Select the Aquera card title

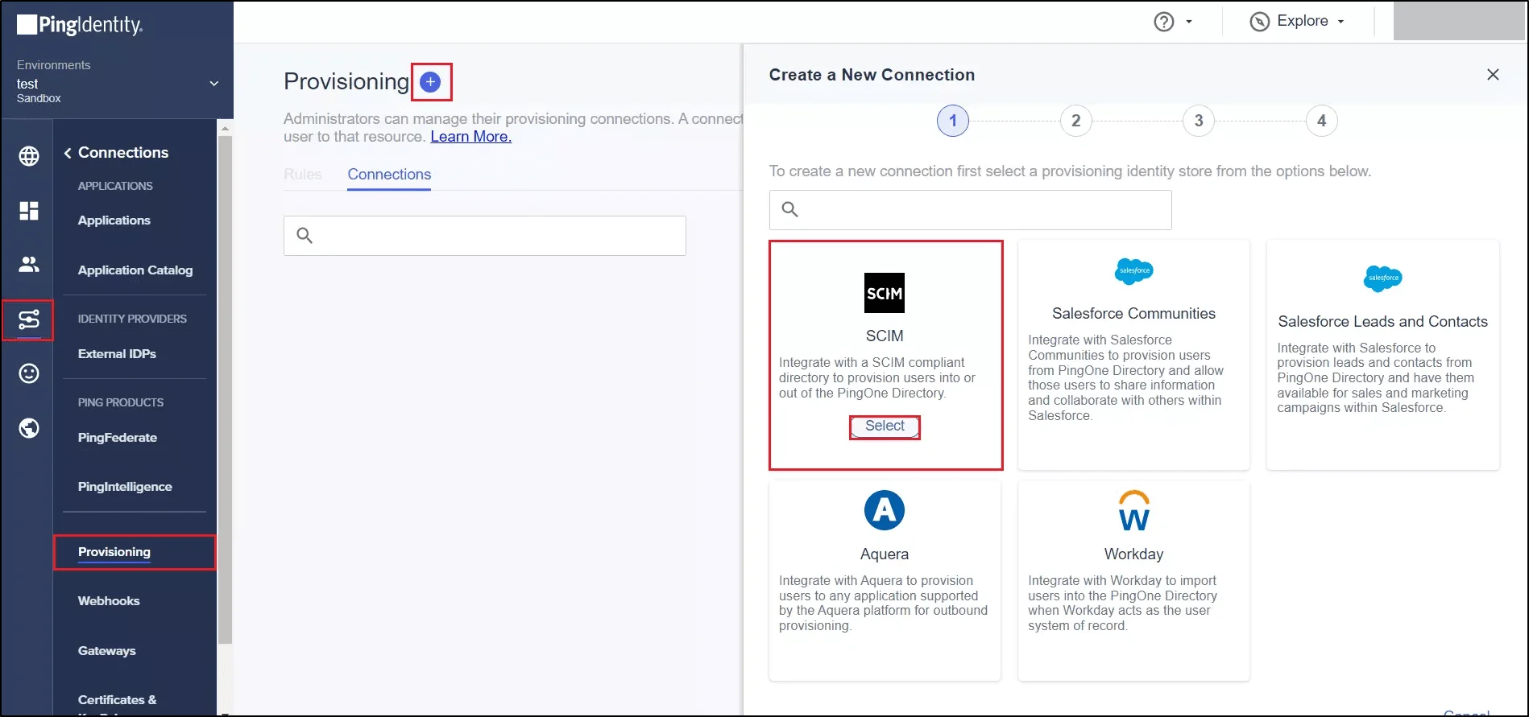click(x=885, y=554)
